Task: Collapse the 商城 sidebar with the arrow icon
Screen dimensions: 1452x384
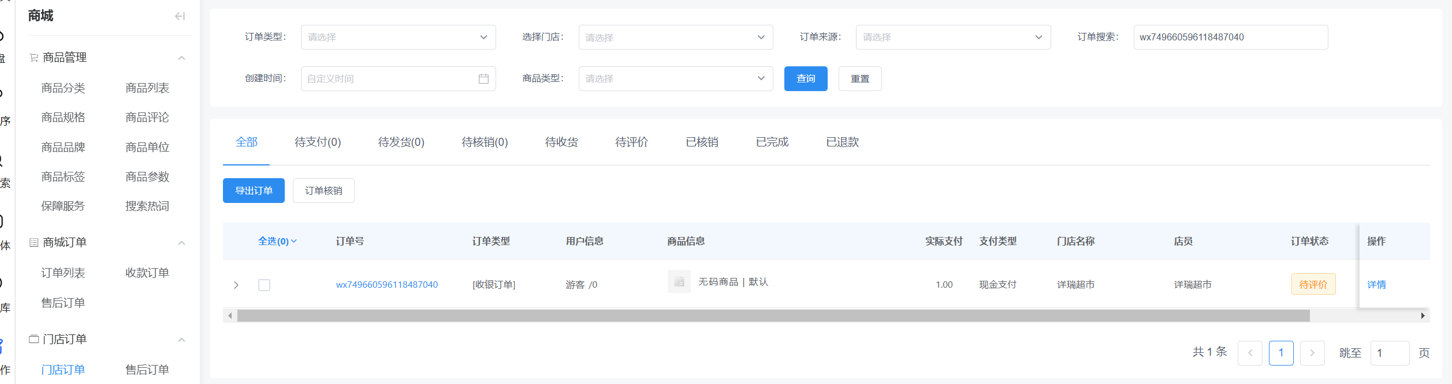Action: click(180, 16)
